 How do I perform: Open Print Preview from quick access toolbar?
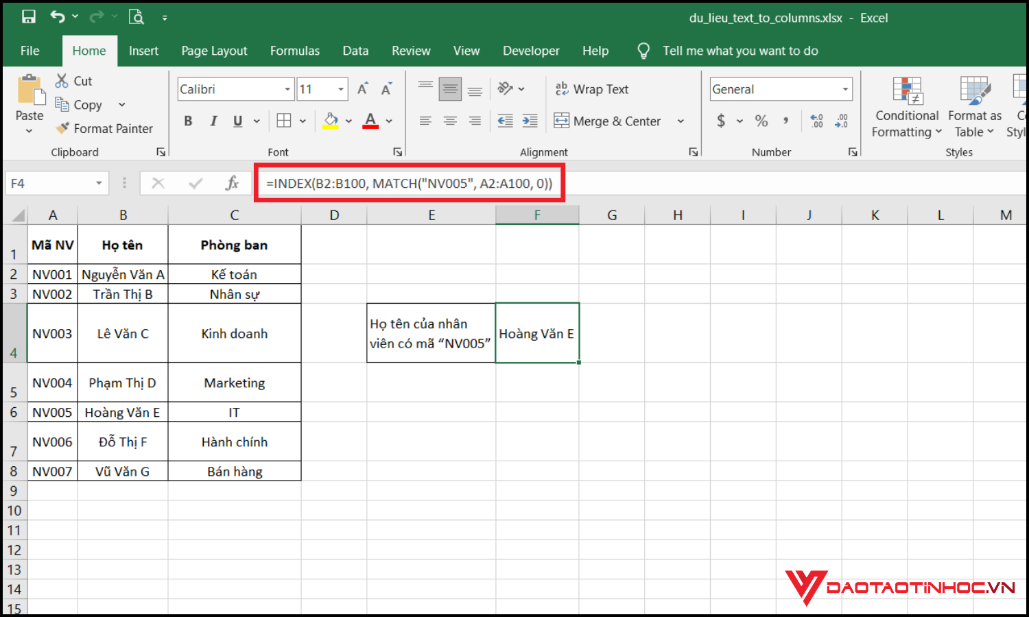(137, 17)
